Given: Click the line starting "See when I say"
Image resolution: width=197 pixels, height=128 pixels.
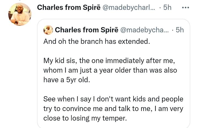Looking at the screenshot, I should pyautogui.click(x=113, y=99).
